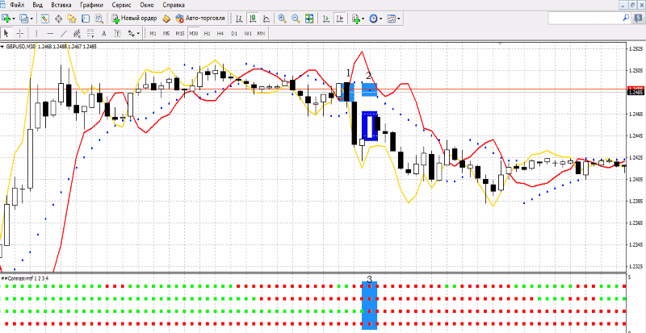Click the Profiles icon
The width and height of the screenshot is (646, 333).
click(24, 19)
